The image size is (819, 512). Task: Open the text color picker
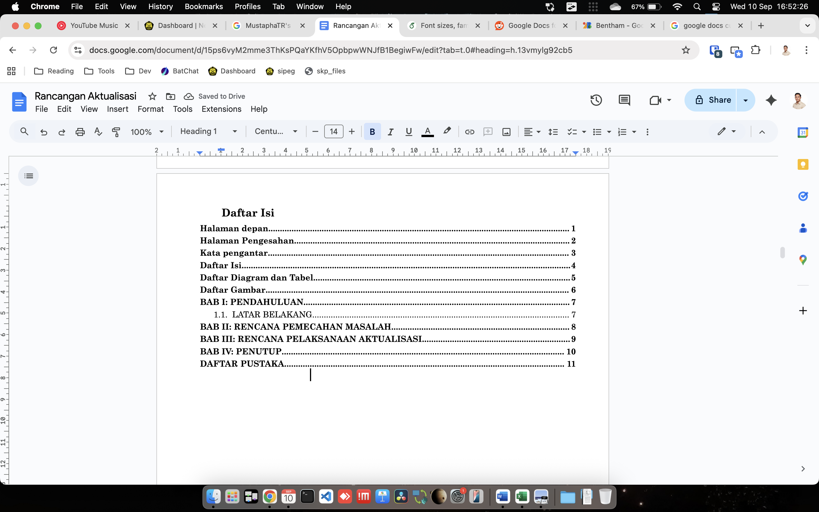pos(427,132)
